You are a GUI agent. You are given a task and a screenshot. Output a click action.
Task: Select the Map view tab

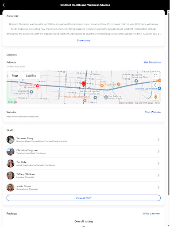click(15, 76)
